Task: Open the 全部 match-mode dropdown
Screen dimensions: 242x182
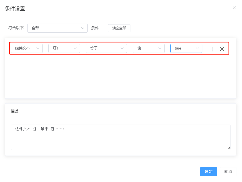Action: [57, 28]
